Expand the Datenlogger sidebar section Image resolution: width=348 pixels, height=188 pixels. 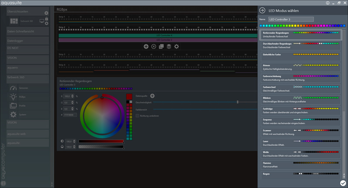point(27,41)
